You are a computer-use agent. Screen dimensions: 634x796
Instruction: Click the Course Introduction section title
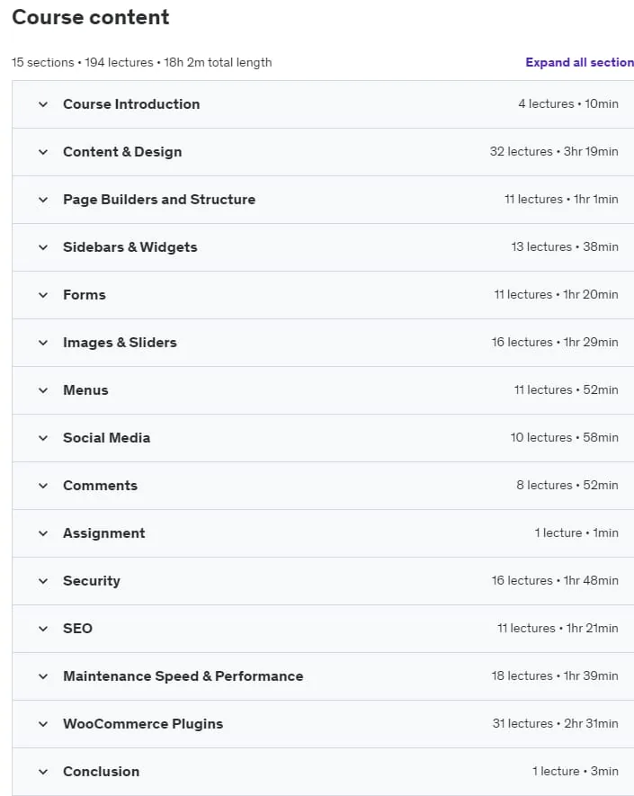[x=131, y=104]
